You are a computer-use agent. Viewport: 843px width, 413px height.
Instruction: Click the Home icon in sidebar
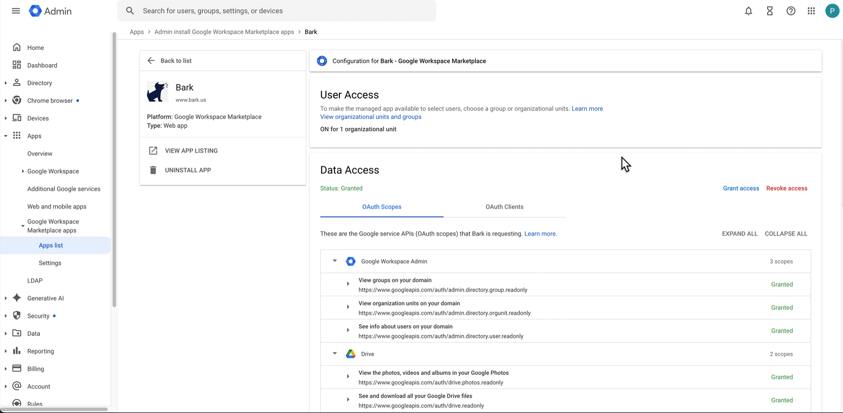pyautogui.click(x=17, y=47)
